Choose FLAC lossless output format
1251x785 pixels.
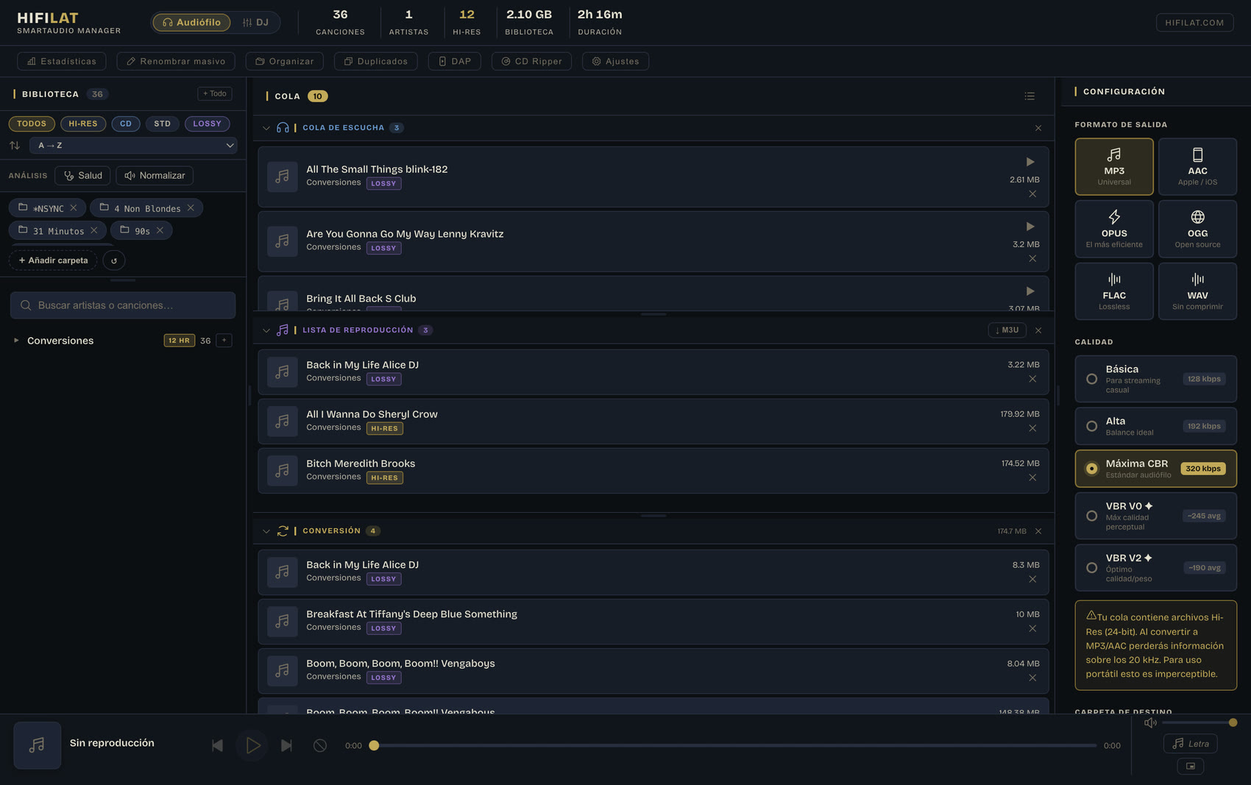click(x=1114, y=291)
